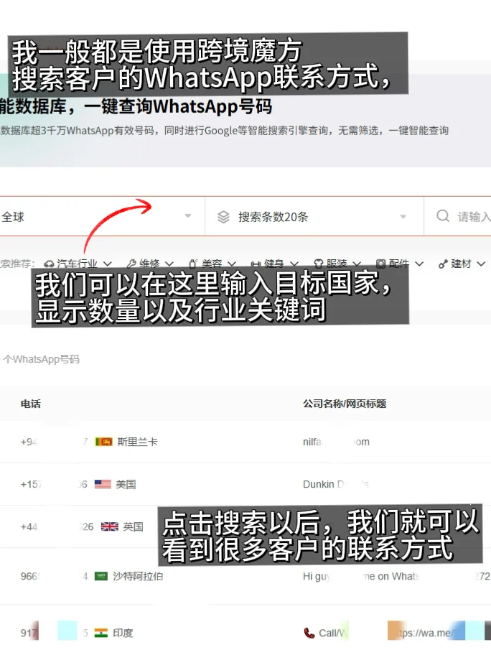This screenshot has height=655, width=491.
Task: Open the 全球 country dropdown
Action: 100,216
